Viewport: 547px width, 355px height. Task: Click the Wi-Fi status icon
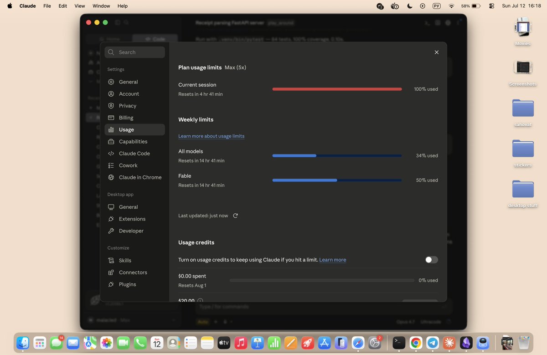[451, 6]
